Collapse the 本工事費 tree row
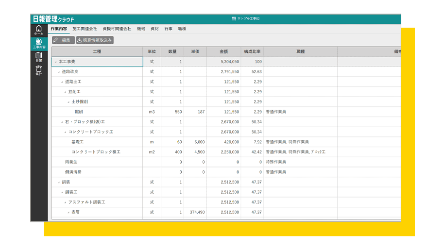Viewport: 445px width, 250px height. [56, 62]
